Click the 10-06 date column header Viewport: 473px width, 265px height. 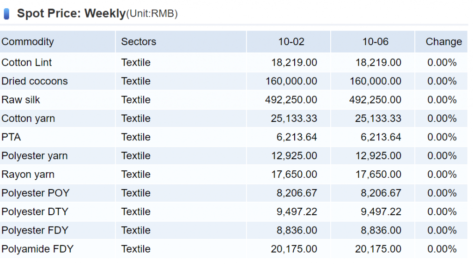pyautogui.click(x=375, y=42)
